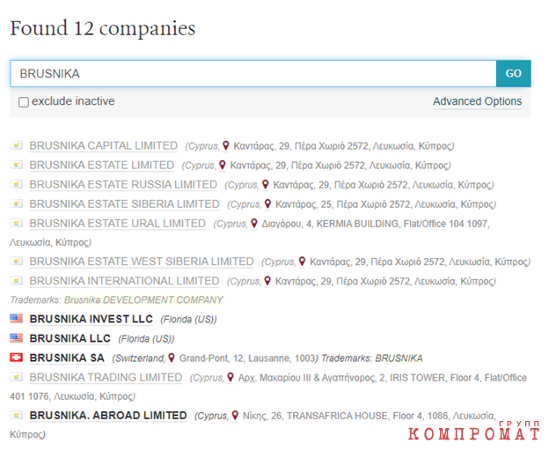
Task: Open BRUSNIKA ESTATE LIMITED company page
Action: [x=101, y=165]
